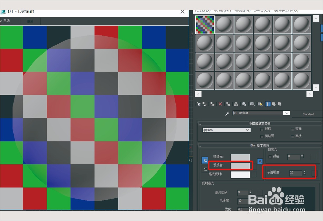Click the checkered sphere material preview image
The width and height of the screenshot is (323, 221).
(94, 118)
